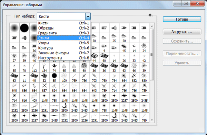The image size is (207, 135).
Task: Pick the dune grass brush labeled 134
Action: click(x=45, y=68)
